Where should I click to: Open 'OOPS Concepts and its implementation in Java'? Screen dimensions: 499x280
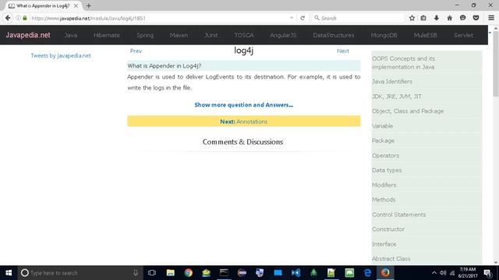(x=404, y=63)
